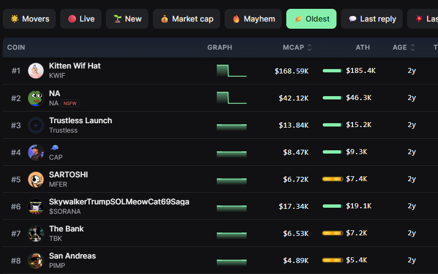
Task: Click the blue cap emoji name
Action: (x=54, y=147)
